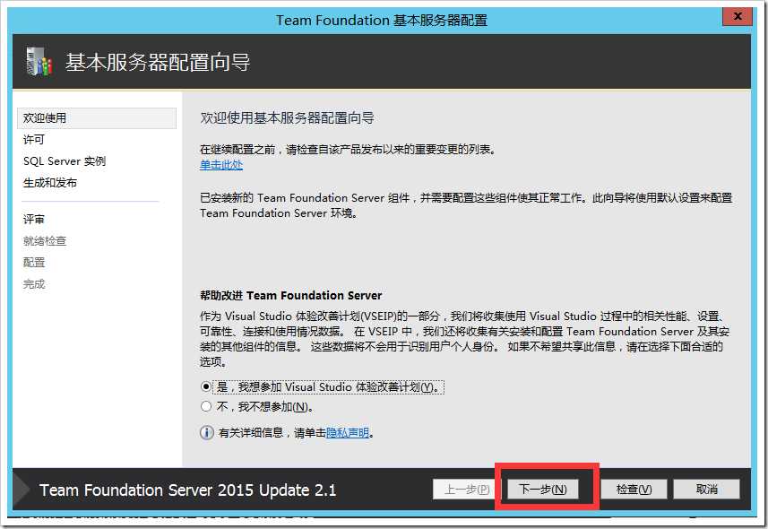768x529 pixels.
Task: Click Team Foundation Server 2015 Update 2.1 text
Action: (x=187, y=490)
